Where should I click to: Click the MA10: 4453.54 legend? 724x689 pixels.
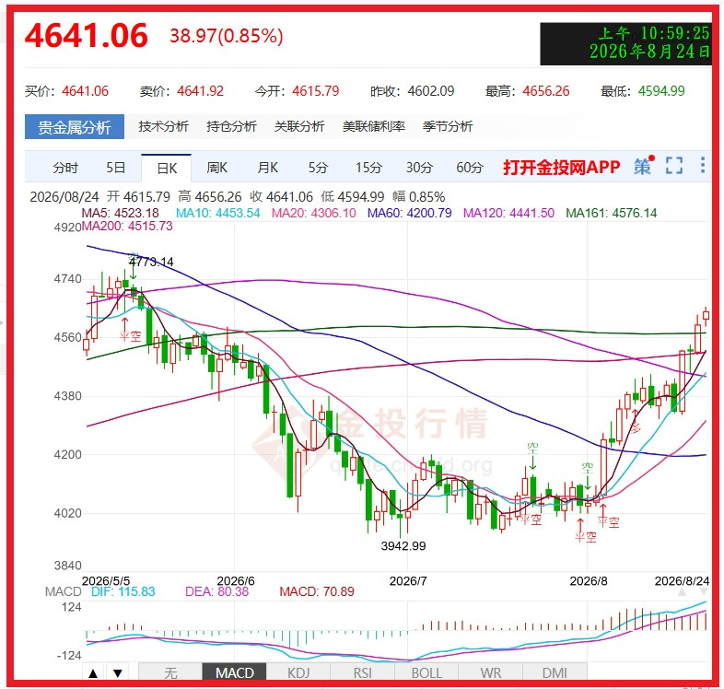218,213
